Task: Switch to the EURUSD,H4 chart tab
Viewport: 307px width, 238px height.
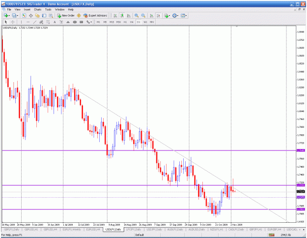Action: pos(93,229)
